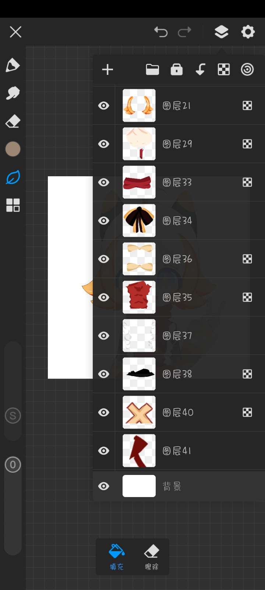265x590 pixels.
Task: Switch to the 擦除 erase mode
Action: click(152, 557)
